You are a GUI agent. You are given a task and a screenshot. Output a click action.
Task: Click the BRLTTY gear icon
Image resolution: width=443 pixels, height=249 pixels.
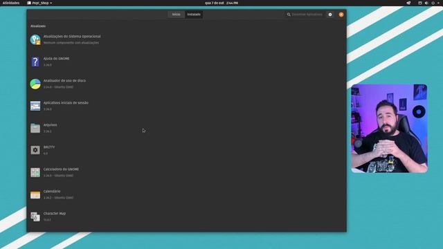coord(35,150)
